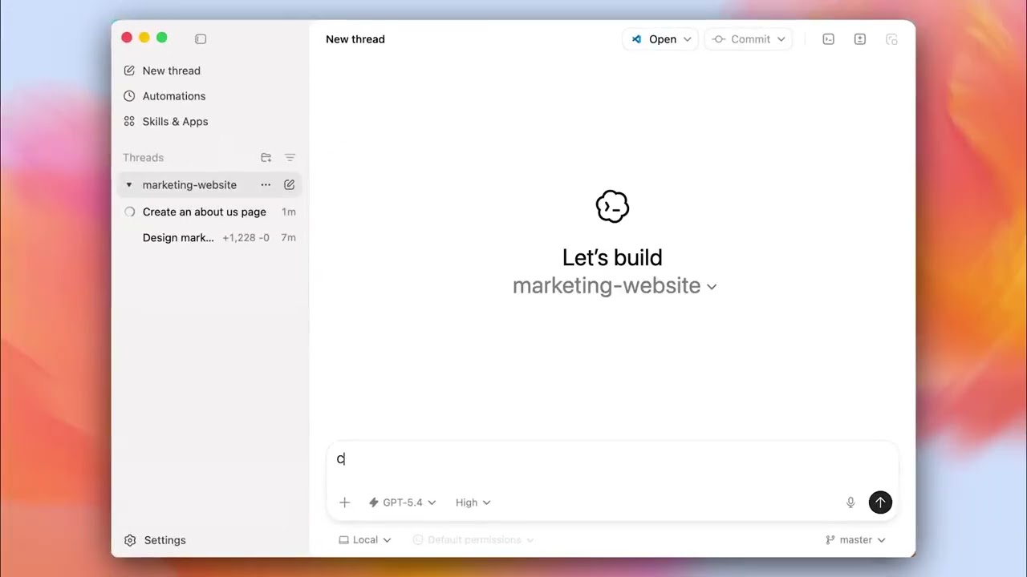Viewport: 1027px width, 577px height.
Task: Open the threads filter icon
Action: pos(290,158)
